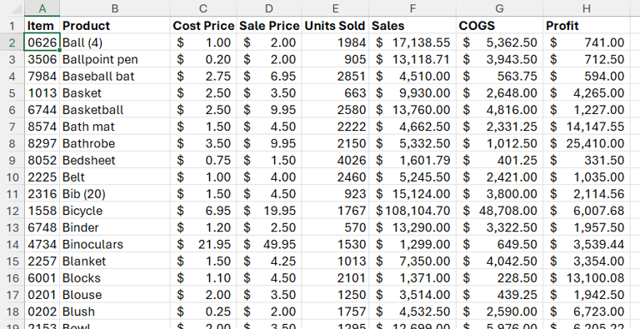Select column G header
This screenshot has height=329, width=640.
pyautogui.click(x=499, y=8)
